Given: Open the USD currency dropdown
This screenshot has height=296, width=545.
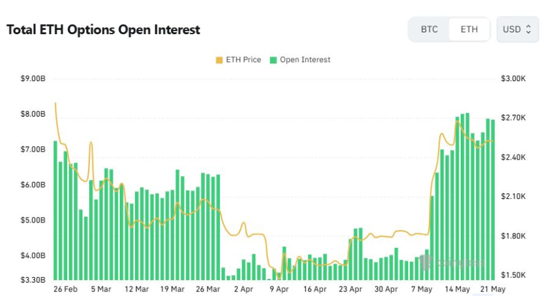Looking at the screenshot, I should [517, 29].
